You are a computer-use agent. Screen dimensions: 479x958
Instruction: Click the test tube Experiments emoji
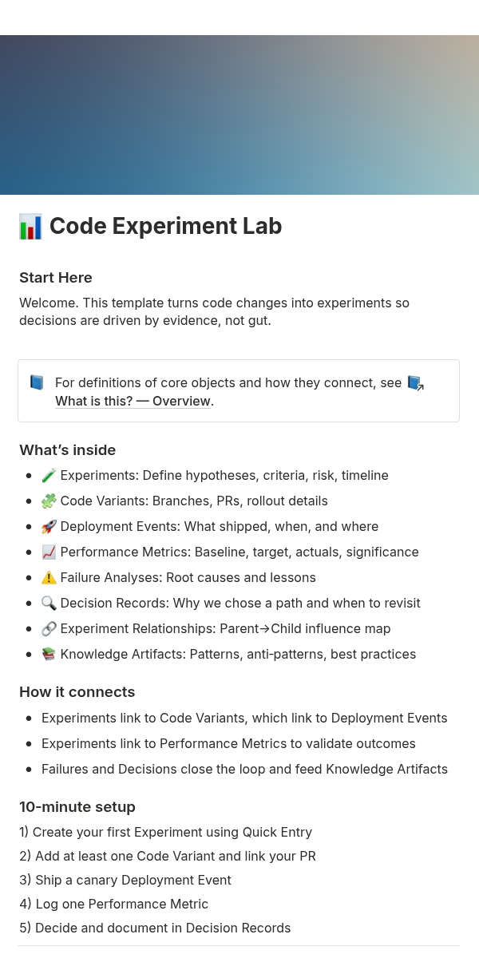coord(49,476)
